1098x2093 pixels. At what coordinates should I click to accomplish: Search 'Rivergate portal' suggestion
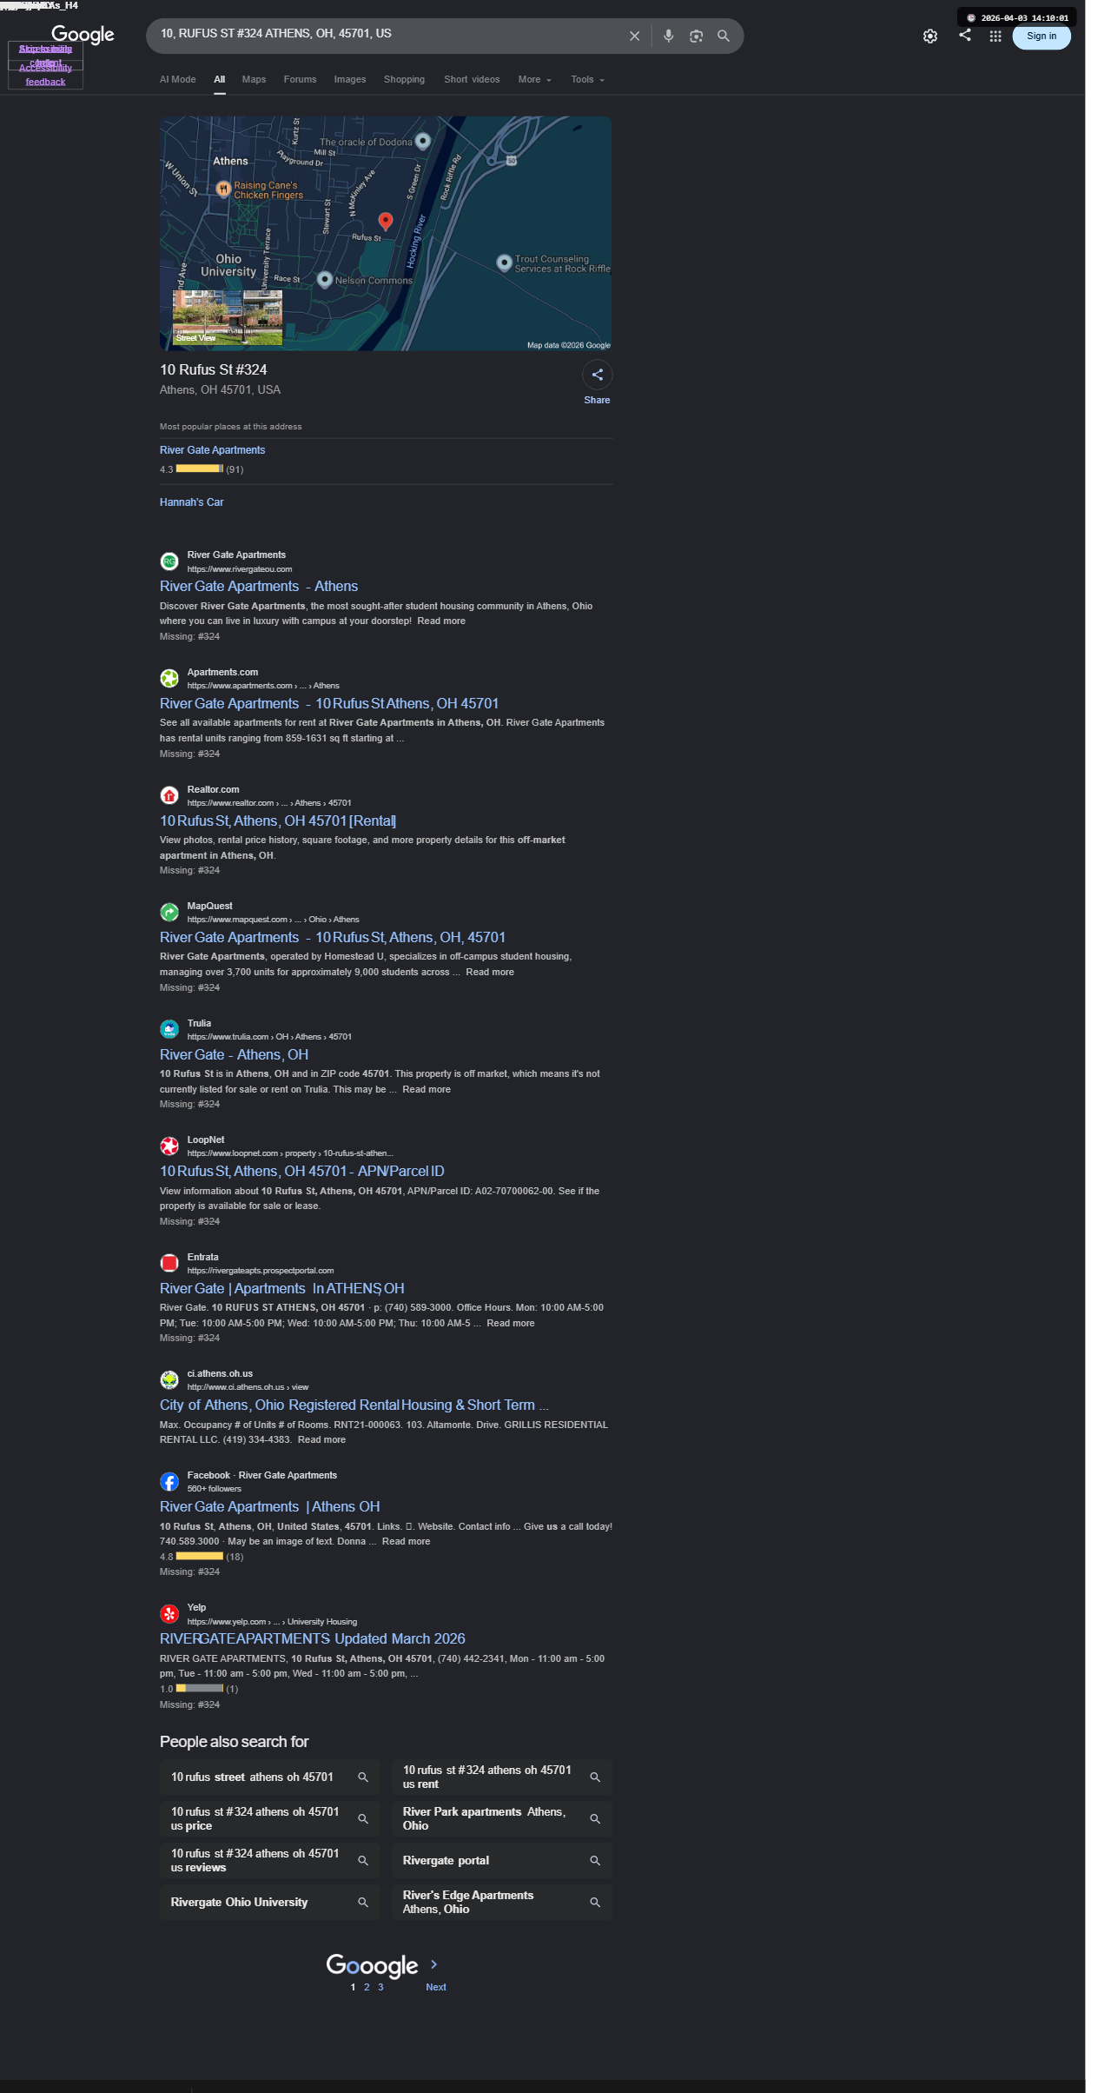[x=502, y=1861]
